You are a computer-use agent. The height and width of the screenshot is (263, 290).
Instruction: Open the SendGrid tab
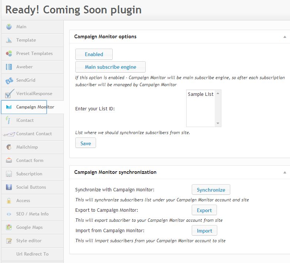[x=33, y=80]
